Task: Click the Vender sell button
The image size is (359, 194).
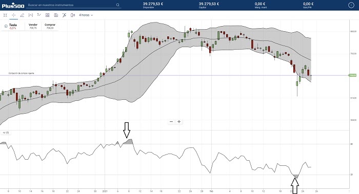Action: point(33,26)
